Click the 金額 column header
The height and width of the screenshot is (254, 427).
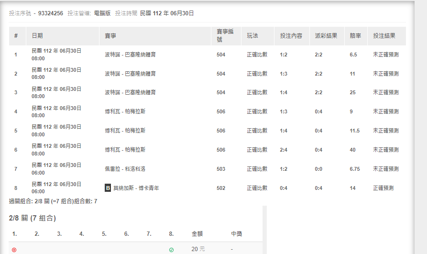point(197,234)
